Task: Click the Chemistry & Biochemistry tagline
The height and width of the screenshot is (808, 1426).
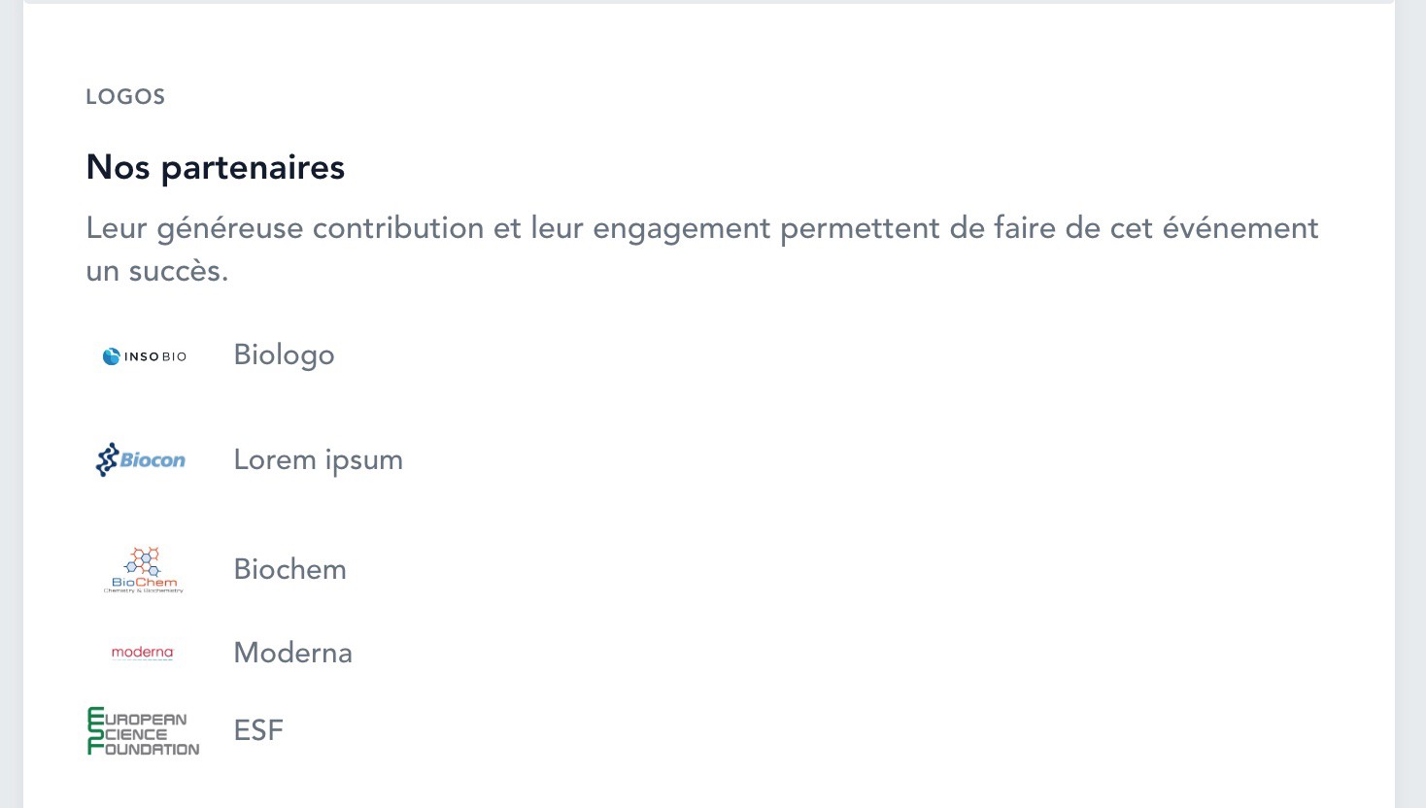Action: click(x=144, y=590)
